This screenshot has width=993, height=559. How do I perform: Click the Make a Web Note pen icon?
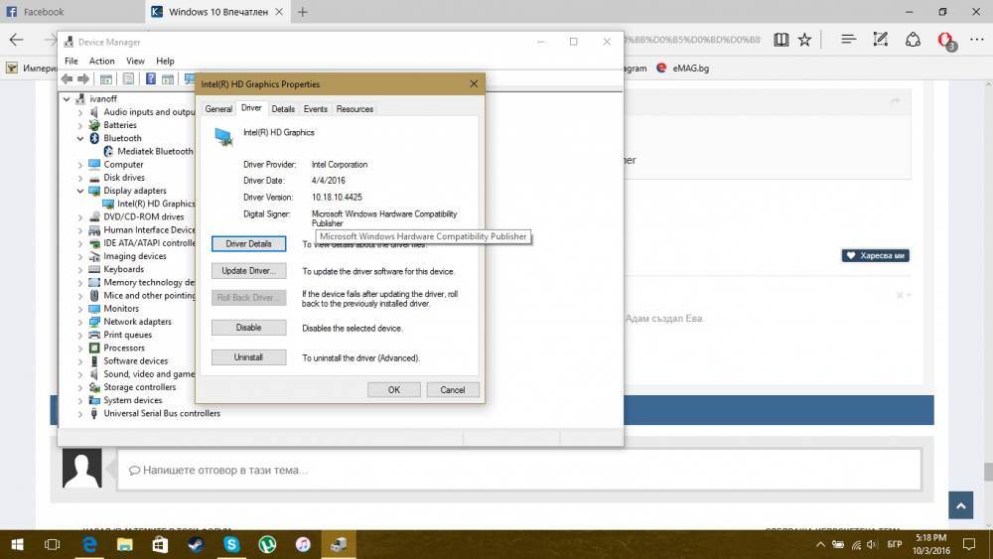[880, 40]
